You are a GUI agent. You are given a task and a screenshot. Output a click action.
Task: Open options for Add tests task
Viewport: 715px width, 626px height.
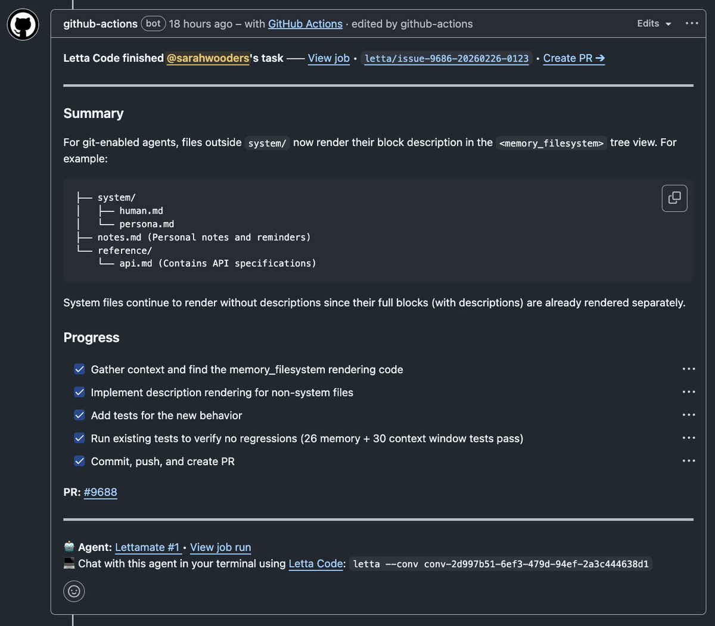coord(689,415)
